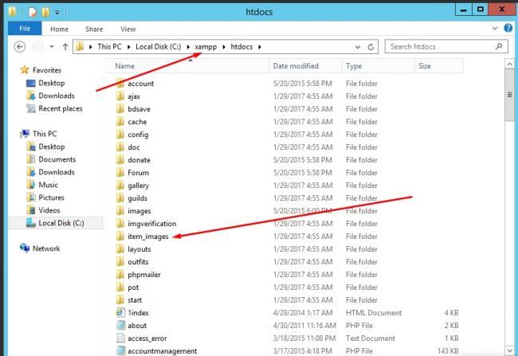
Task: Select the imgverification folder icon
Action: pos(120,223)
